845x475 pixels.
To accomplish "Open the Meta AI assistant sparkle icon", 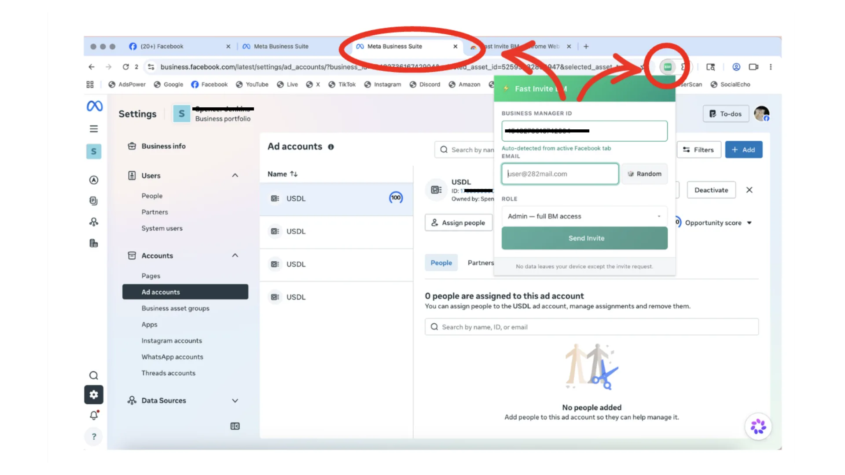I will 758,427.
